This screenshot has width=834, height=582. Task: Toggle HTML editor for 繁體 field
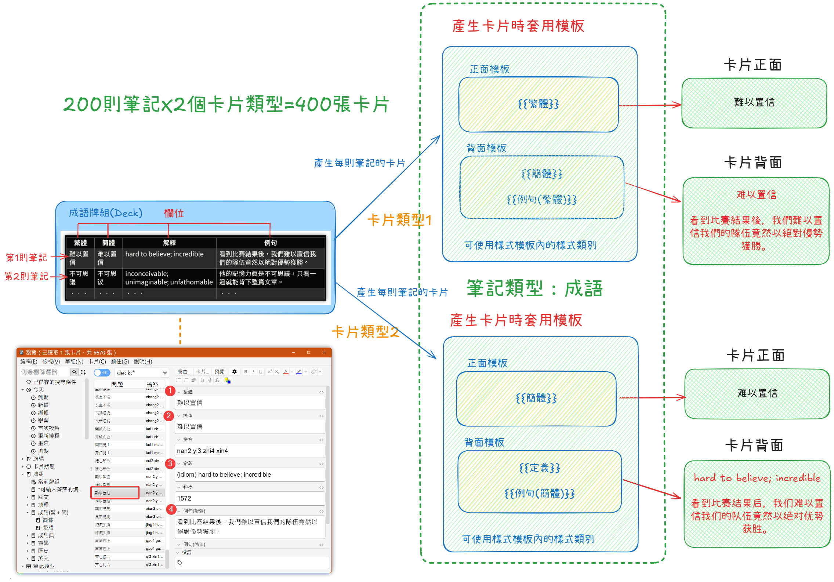(x=321, y=392)
